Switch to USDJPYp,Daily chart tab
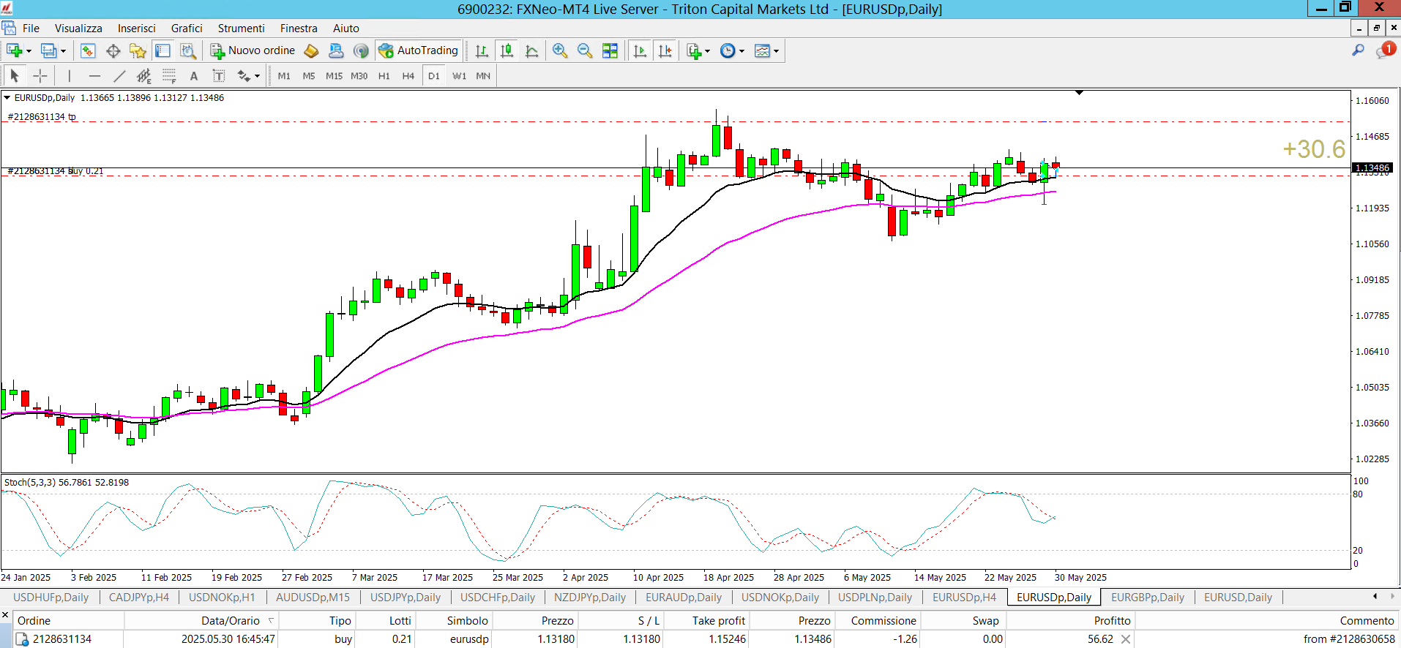 [405, 598]
